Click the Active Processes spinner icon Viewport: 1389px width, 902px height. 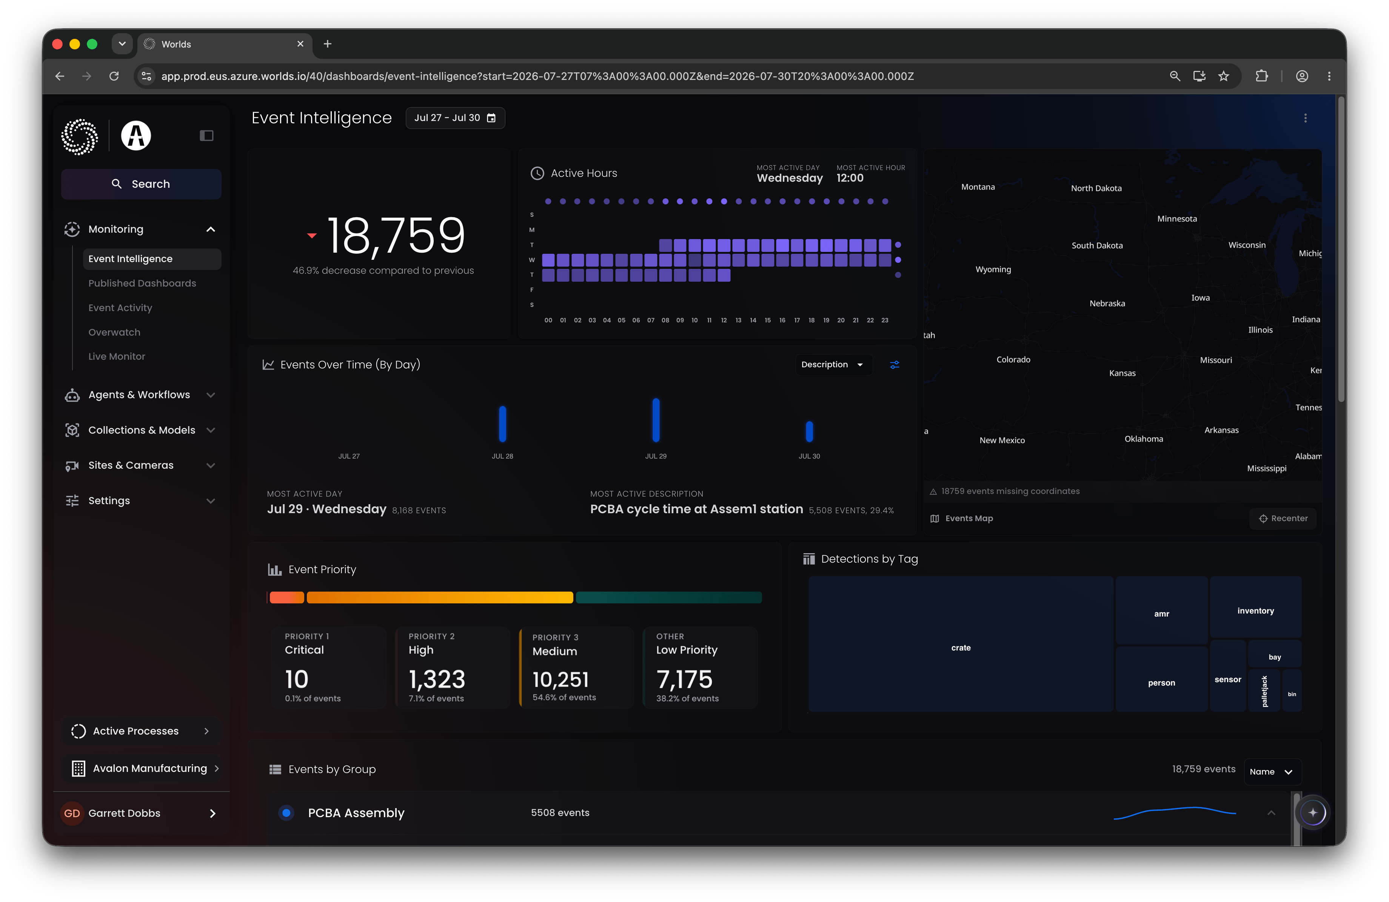[78, 731]
